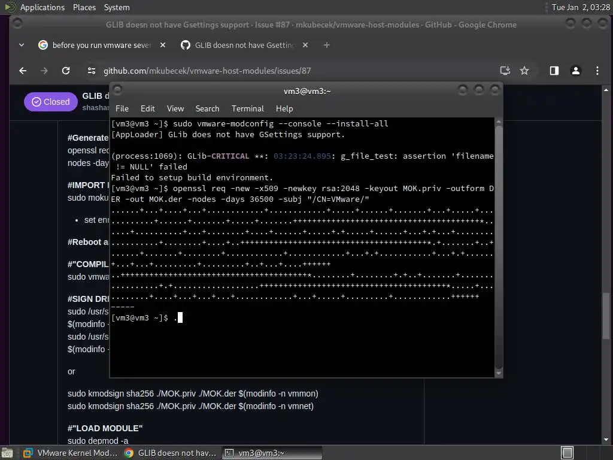Open Chrome side panel
Screen dimensions: 613x460
coord(554,71)
